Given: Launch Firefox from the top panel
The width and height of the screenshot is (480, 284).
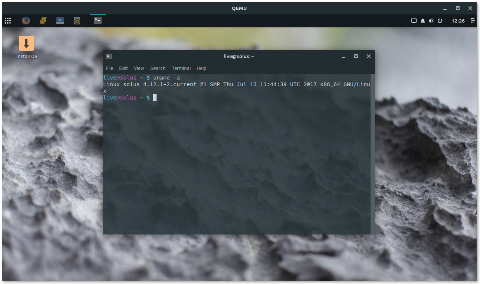Looking at the screenshot, I should click(26, 21).
